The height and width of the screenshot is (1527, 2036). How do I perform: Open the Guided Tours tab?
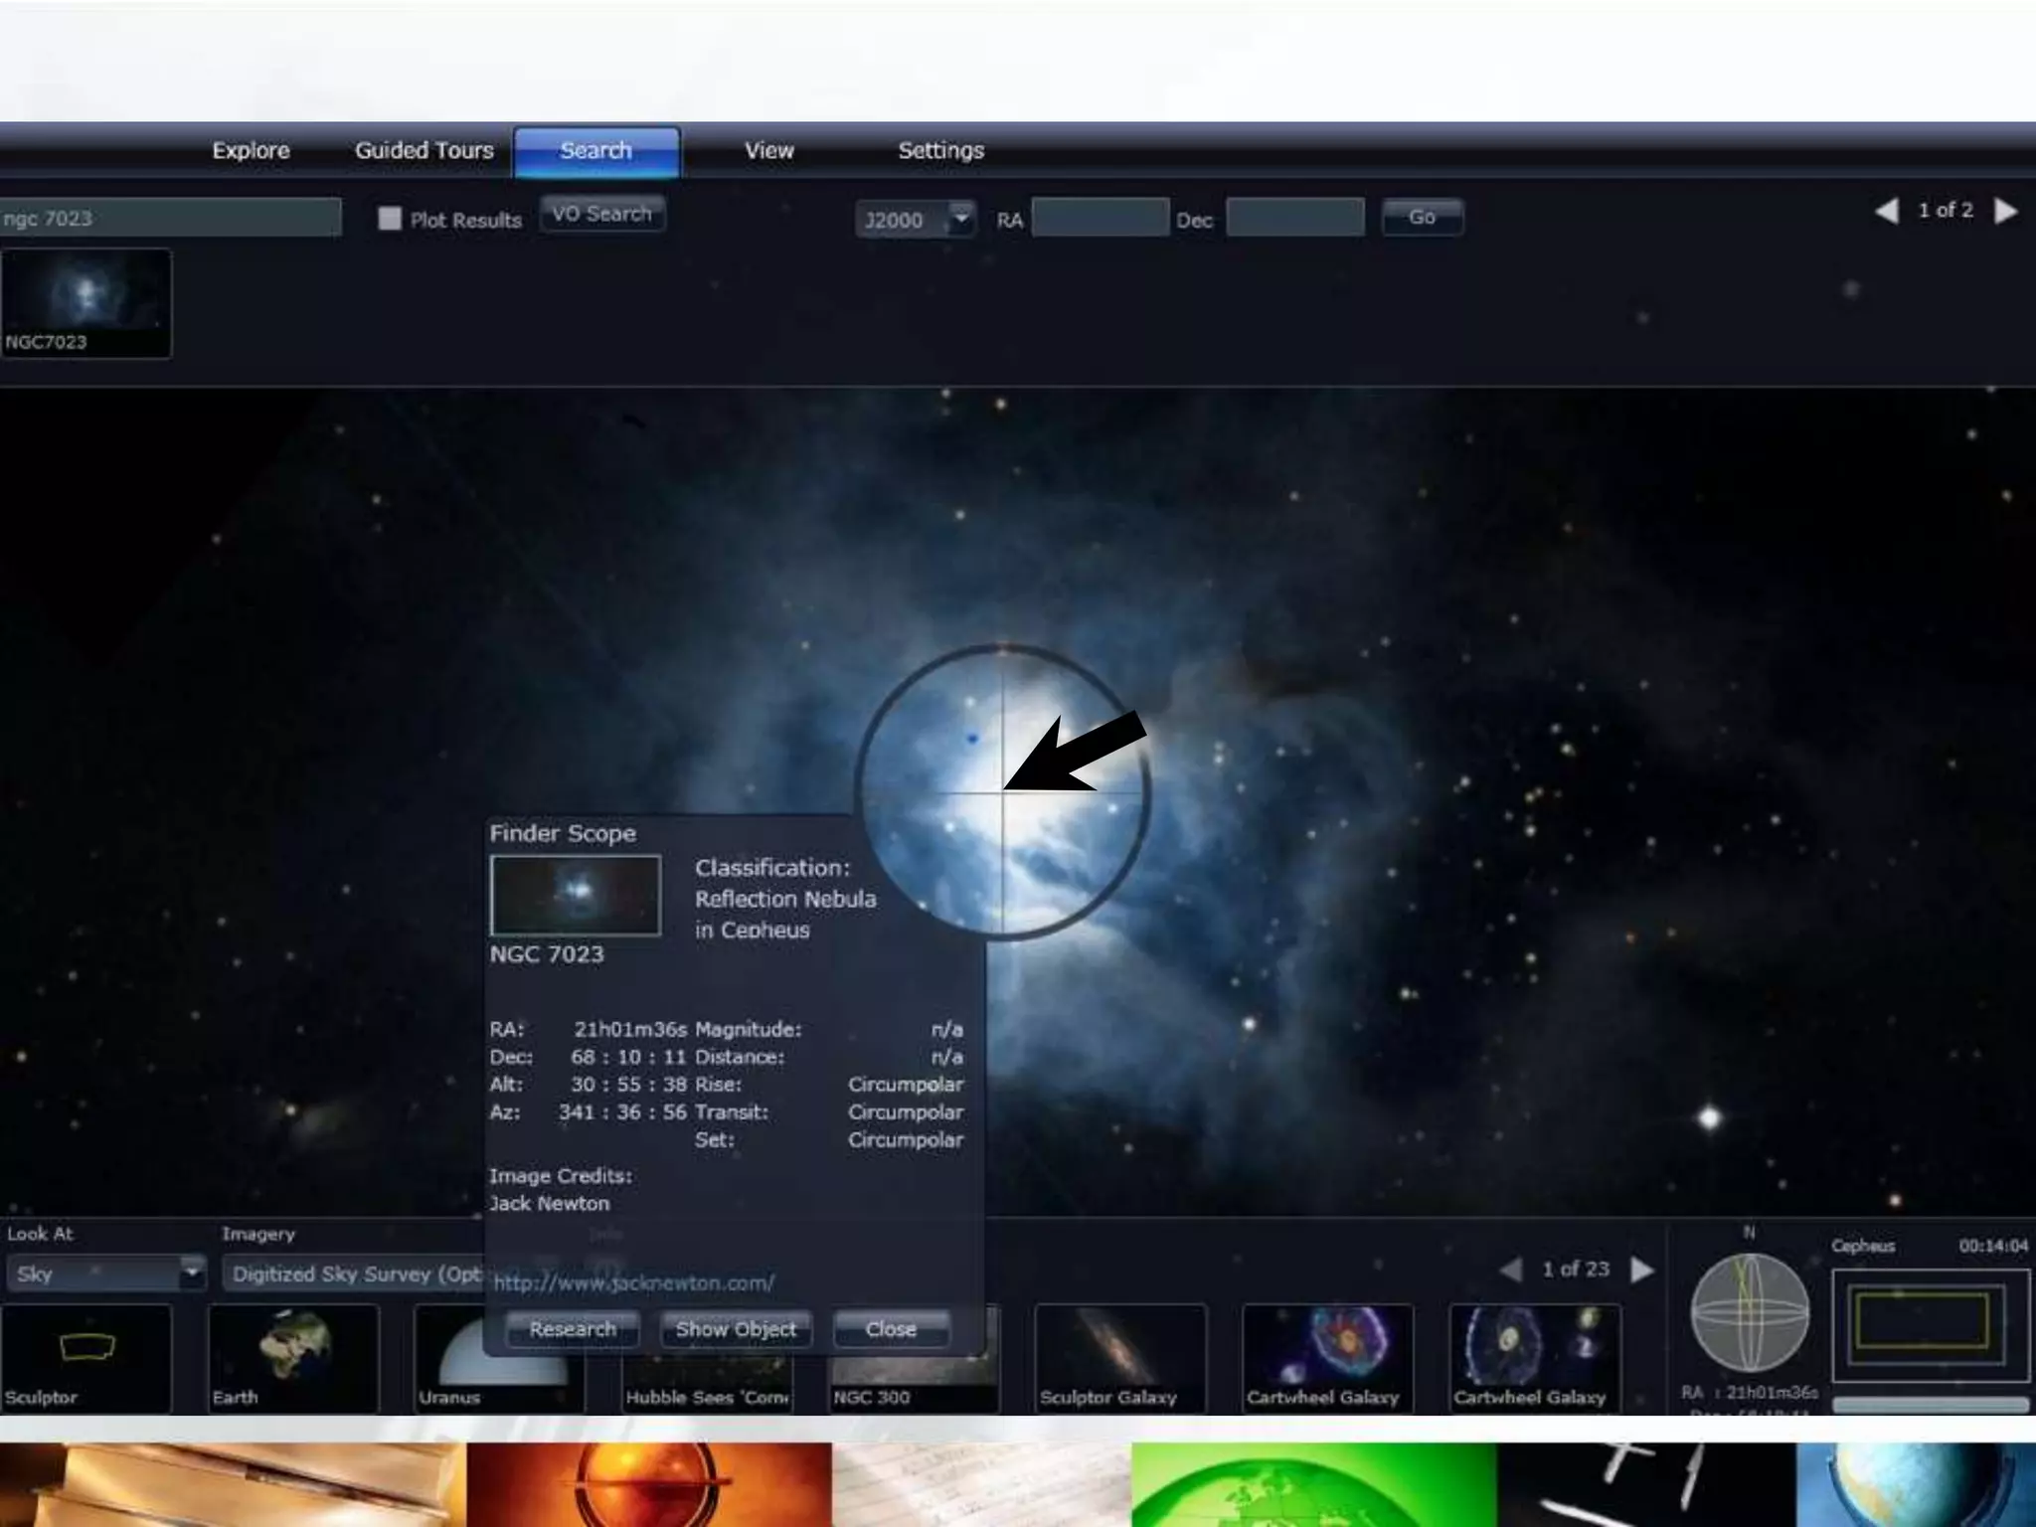pyautogui.click(x=424, y=151)
